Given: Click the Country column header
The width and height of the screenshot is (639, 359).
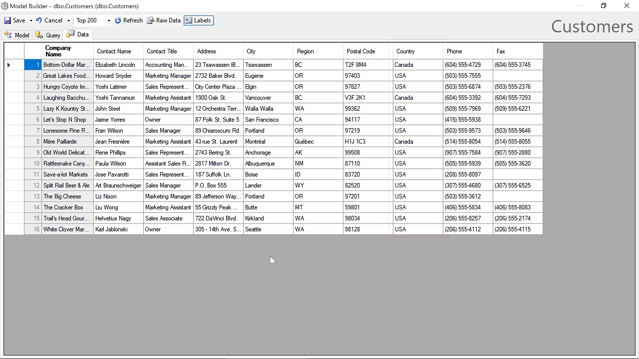Looking at the screenshot, I should [418, 51].
